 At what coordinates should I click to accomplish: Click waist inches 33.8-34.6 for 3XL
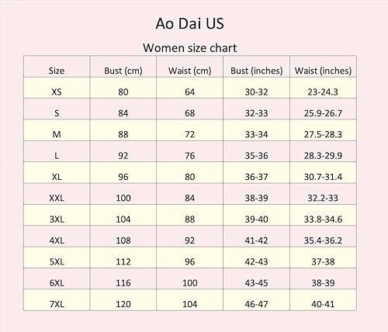pos(323,220)
